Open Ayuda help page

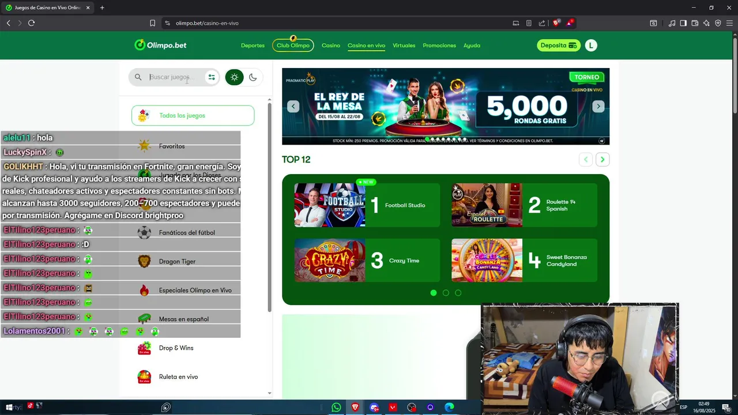coord(472,46)
